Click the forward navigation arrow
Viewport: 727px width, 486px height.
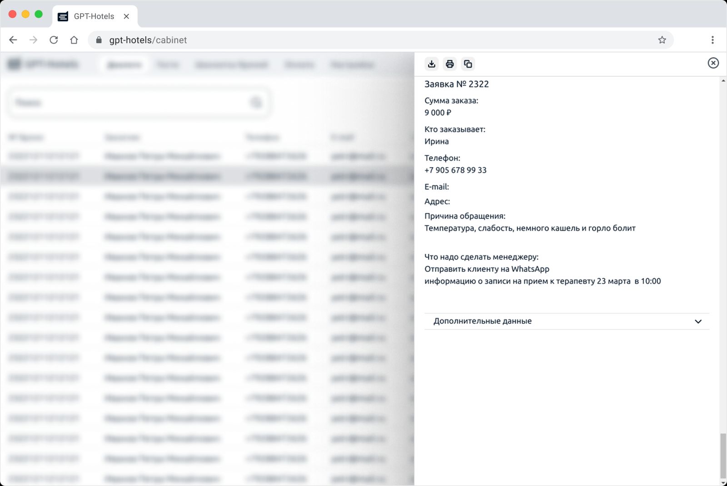pyautogui.click(x=34, y=40)
